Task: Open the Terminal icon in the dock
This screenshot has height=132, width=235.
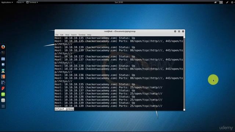Action: 3,53
